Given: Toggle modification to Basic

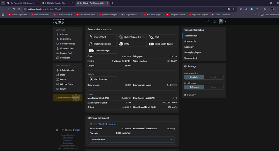Looking at the screenshot, I should 213,87.
